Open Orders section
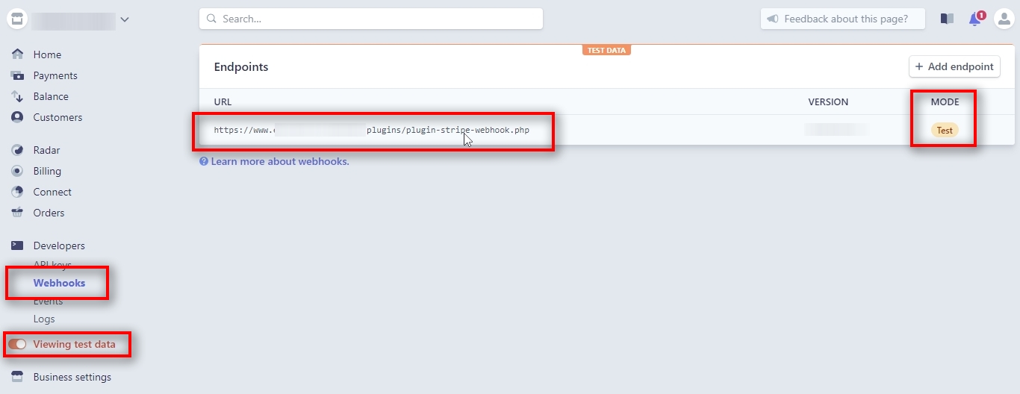This screenshot has height=394, width=1020. 49,213
